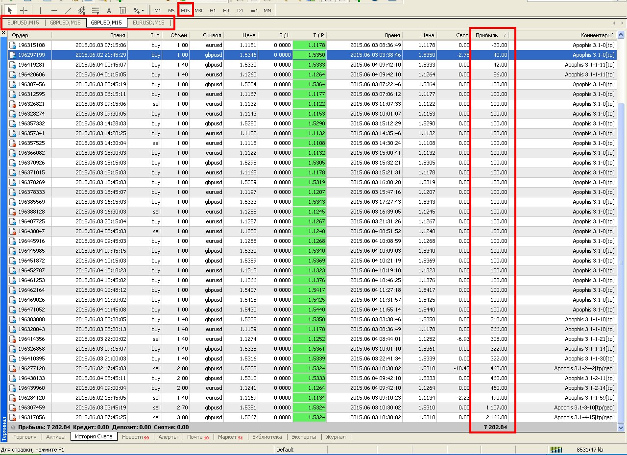Viewport: 627px width, 455px height.
Task: Switch chart to M30 timeframe
Action: [x=199, y=10]
